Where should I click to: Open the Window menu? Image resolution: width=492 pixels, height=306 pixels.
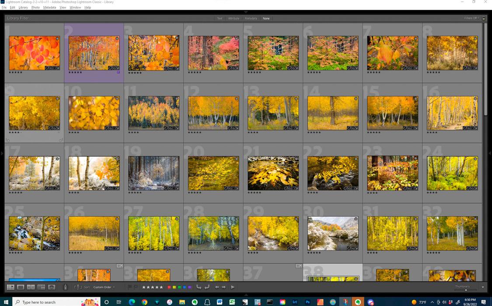[75, 7]
